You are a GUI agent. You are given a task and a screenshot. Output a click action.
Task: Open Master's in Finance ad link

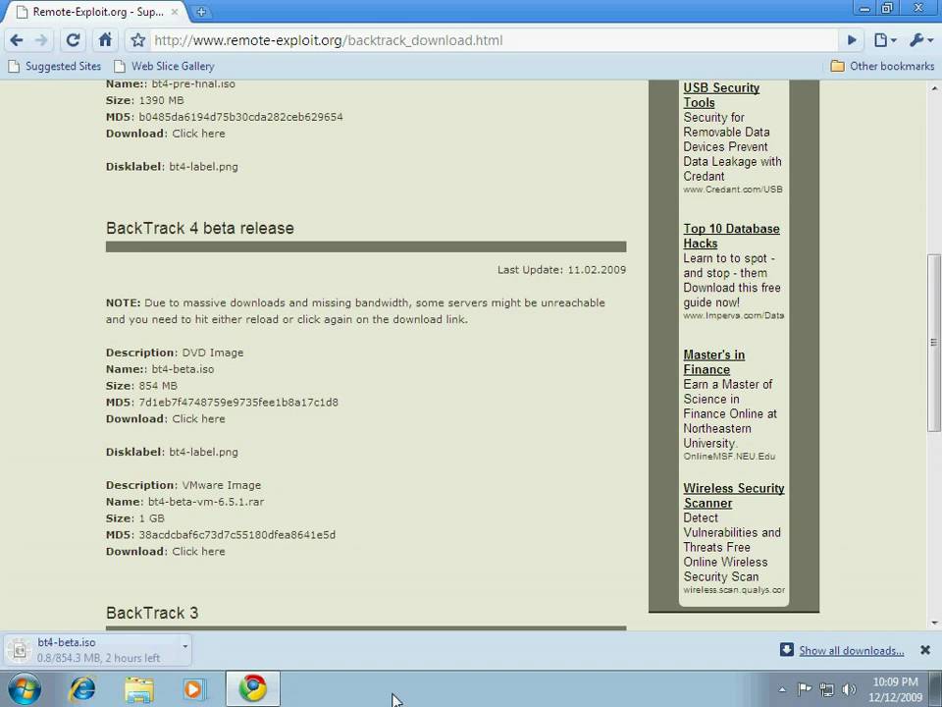click(x=713, y=362)
